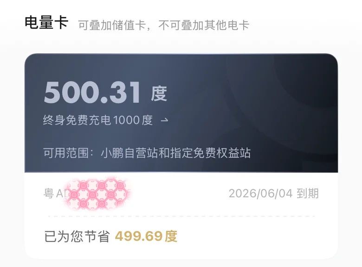Click the 可用范围 label on the card
362x267 pixels.
pyautogui.click(x=66, y=153)
